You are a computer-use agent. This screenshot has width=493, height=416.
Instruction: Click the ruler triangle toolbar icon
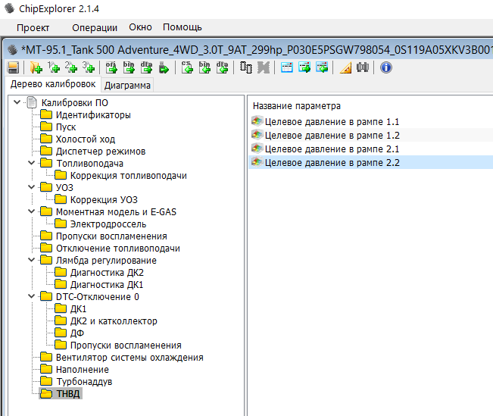pos(345,67)
